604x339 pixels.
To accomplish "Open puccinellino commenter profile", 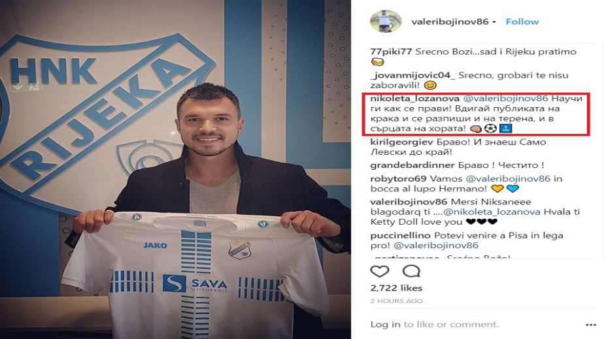I will (400, 235).
